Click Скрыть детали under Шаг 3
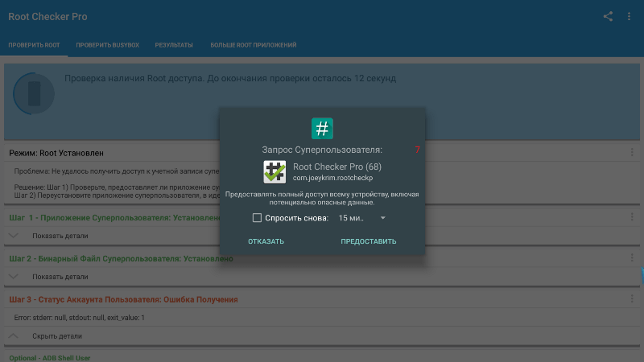 (57, 336)
